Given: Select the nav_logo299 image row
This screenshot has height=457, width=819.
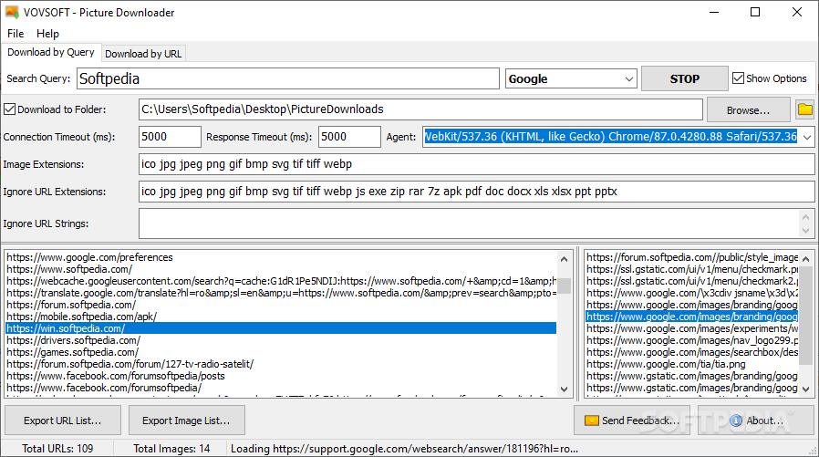Looking at the screenshot, I should 692,340.
